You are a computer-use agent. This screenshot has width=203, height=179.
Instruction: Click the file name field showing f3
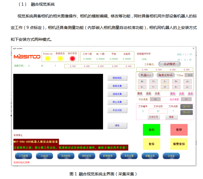(158, 111)
